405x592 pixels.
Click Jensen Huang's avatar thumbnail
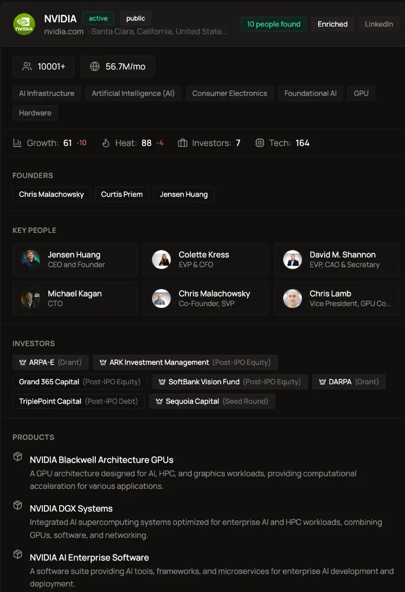[30, 259]
